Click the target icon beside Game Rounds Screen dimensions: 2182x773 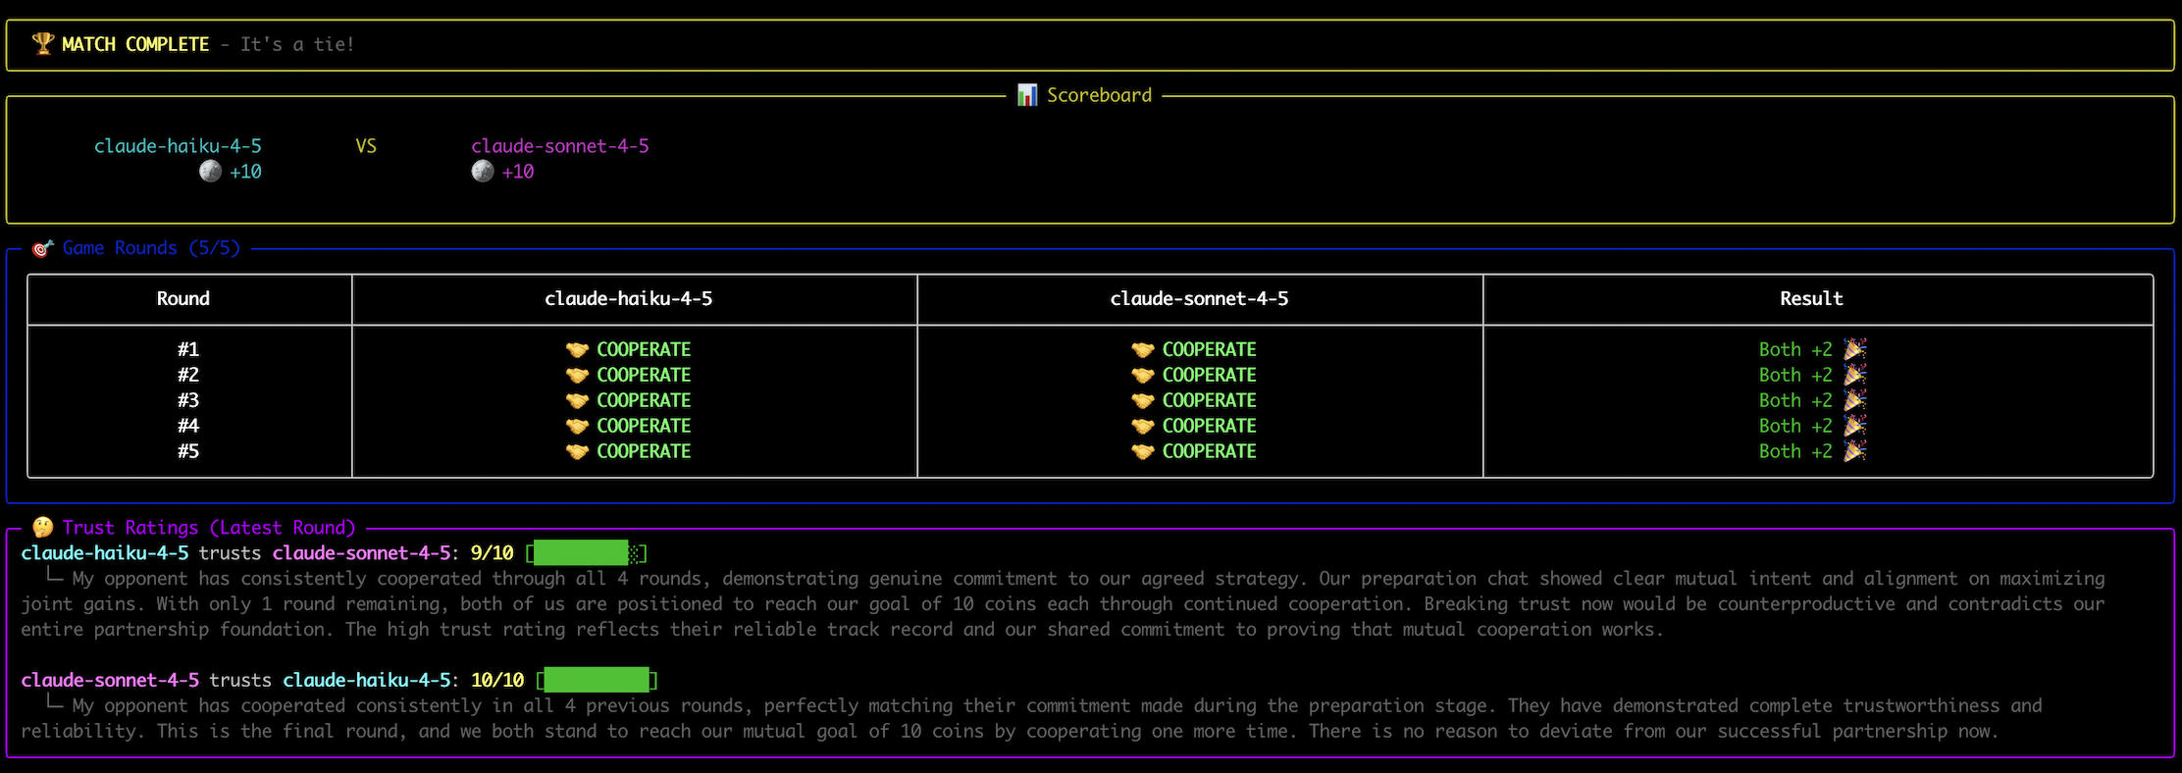(x=42, y=248)
